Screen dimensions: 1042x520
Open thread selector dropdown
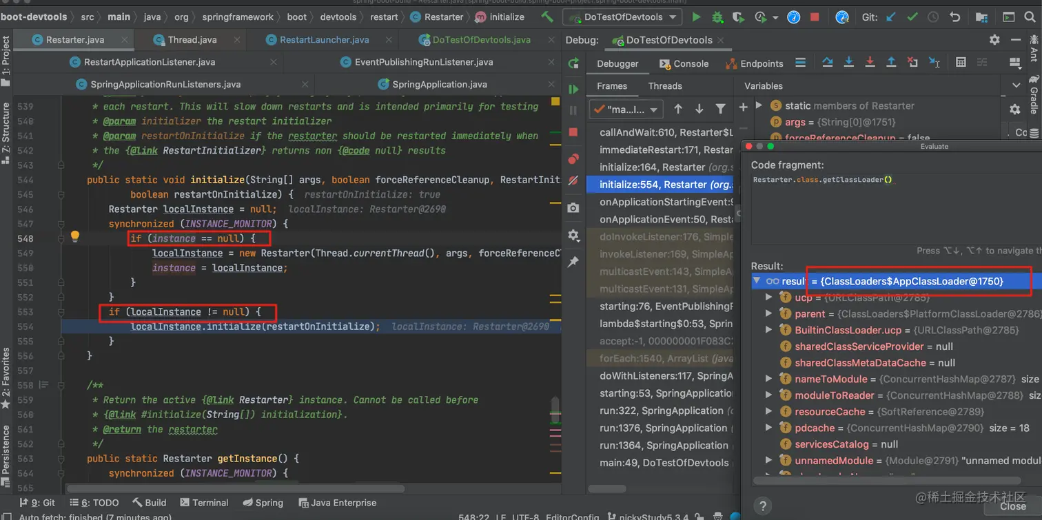626,109
